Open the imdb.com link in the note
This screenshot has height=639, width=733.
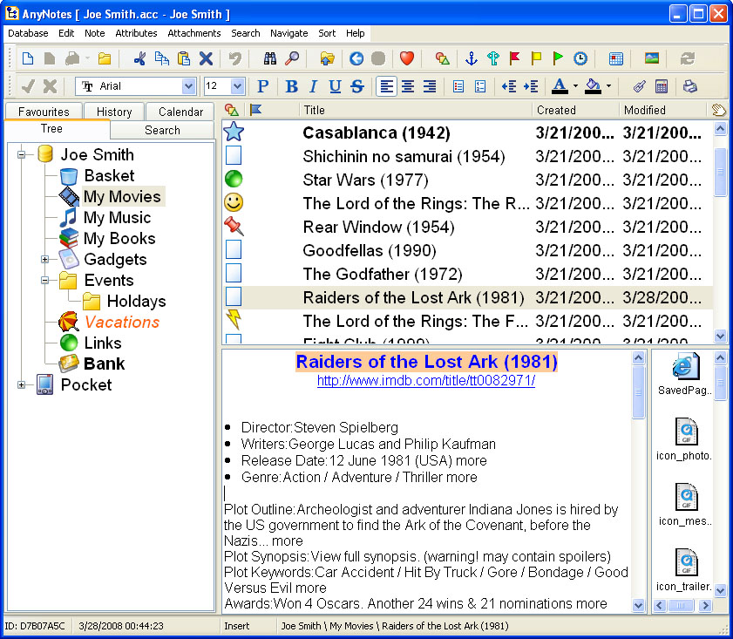tap(425, 381)
